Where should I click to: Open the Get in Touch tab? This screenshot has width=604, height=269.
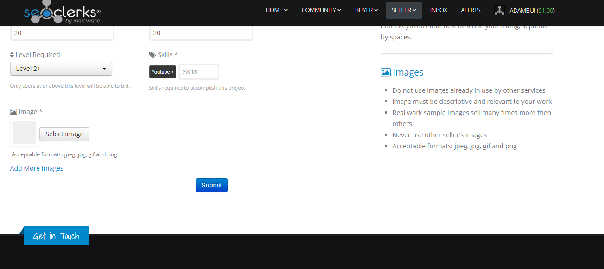click(x=57, y=236)
